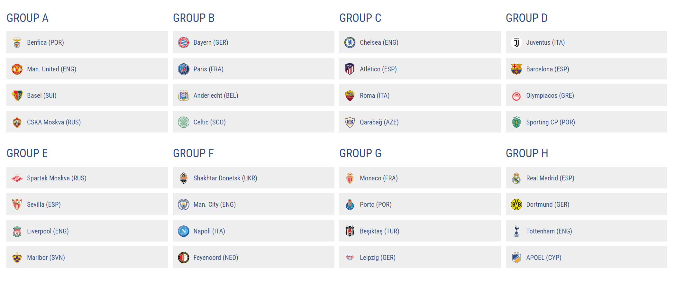Image resolution: width=675 pixels, height=282 pixels.
Task: Select the Celtic (SCO) team row
Action: [x=253, y=122]
